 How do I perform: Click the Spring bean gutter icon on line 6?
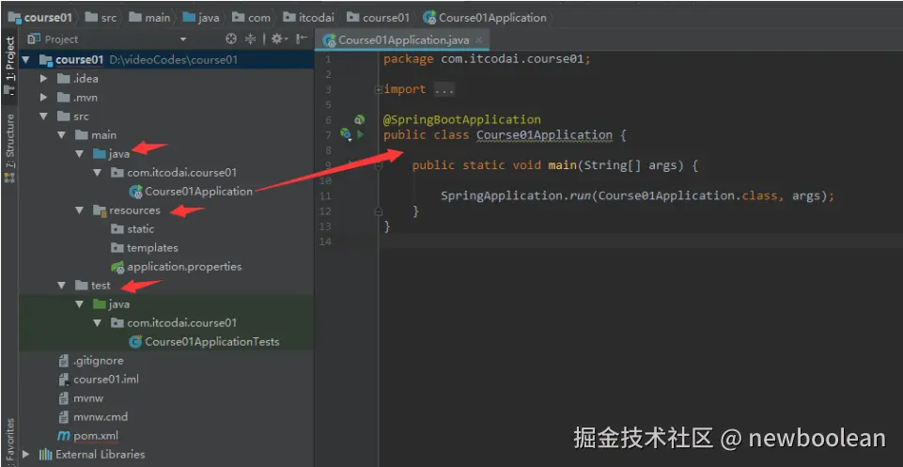359,119
